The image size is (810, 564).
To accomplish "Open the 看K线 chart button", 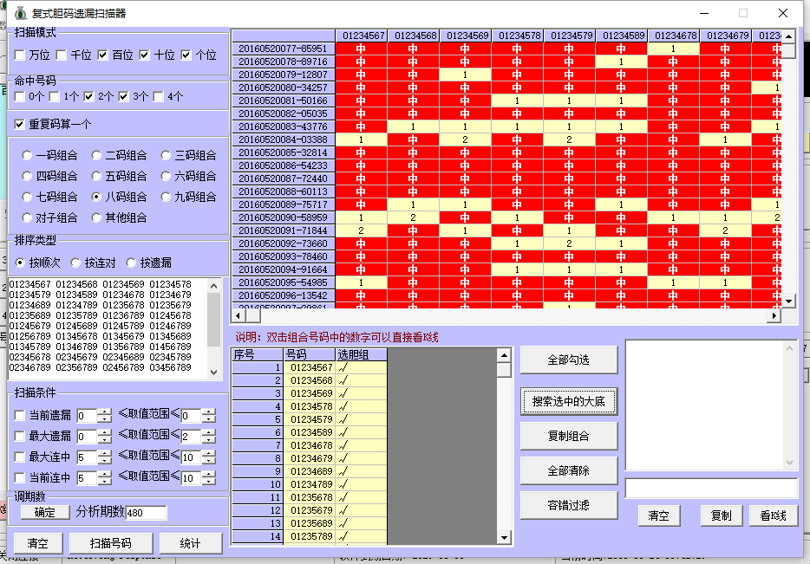I will click(772, 515).
